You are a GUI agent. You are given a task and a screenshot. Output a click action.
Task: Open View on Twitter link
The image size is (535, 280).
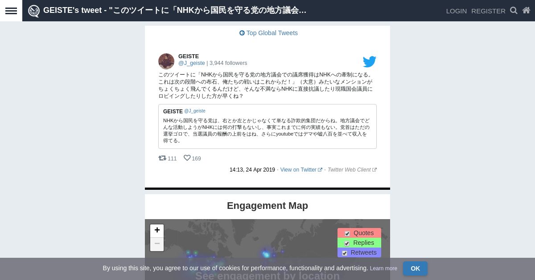[301, 170]
